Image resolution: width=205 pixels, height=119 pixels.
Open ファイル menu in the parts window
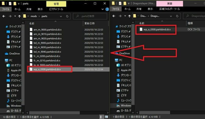click(x=6, y=9)
